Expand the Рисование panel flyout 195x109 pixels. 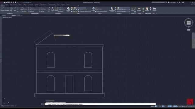pyautogui.click(x=10, y=13)
